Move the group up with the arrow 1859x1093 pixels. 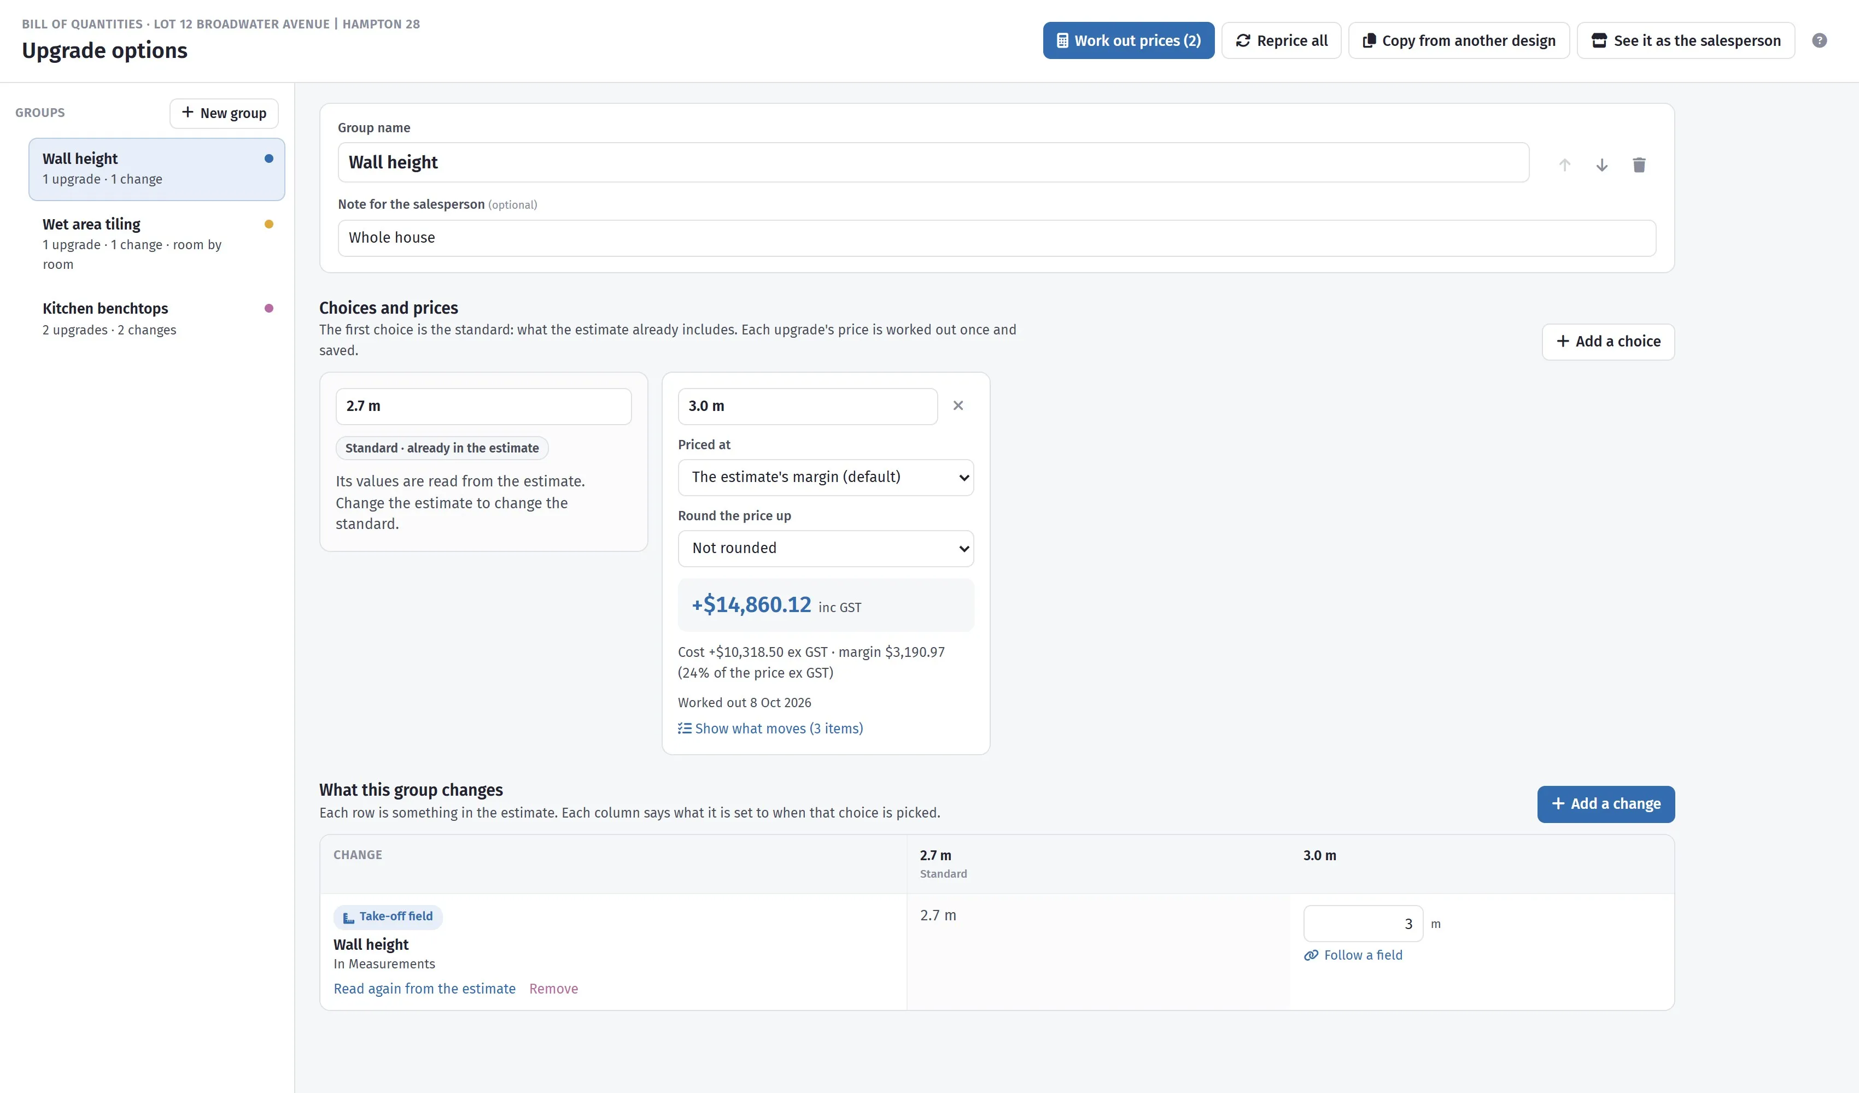1565,165
